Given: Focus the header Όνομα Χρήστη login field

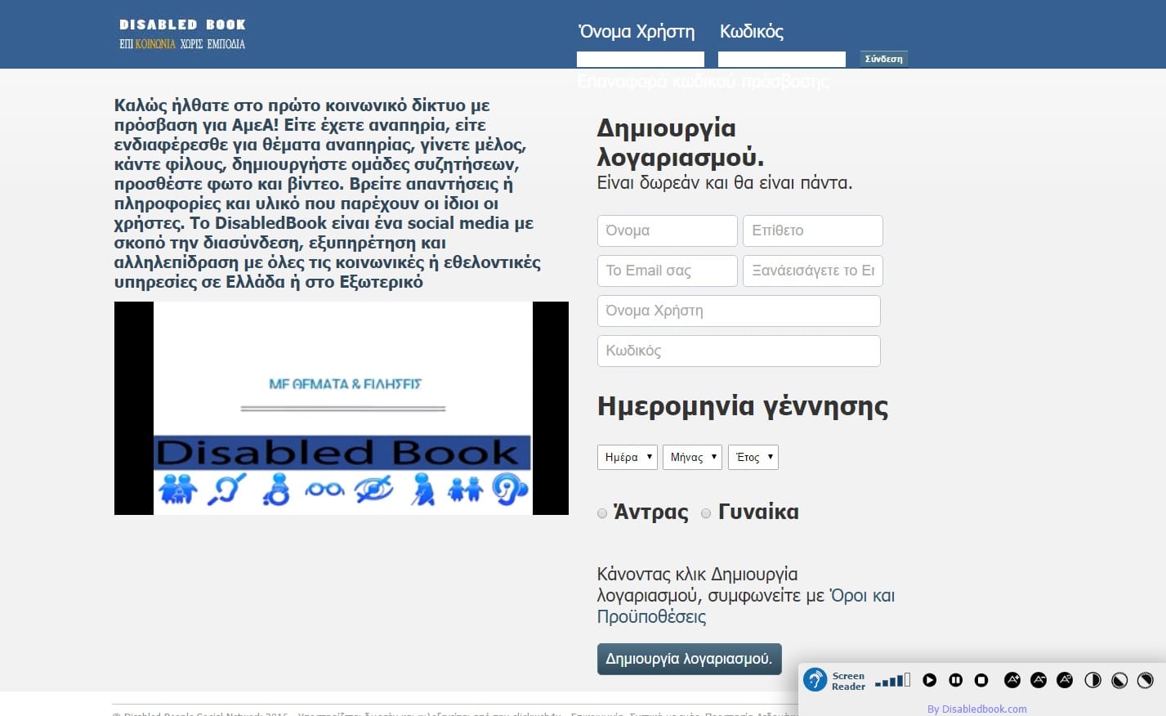Looking at the screenshot, I should click(x=641, y=59).
